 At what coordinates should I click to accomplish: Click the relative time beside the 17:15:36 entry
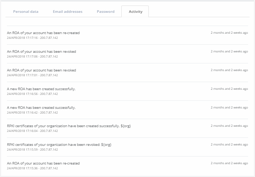229,163
